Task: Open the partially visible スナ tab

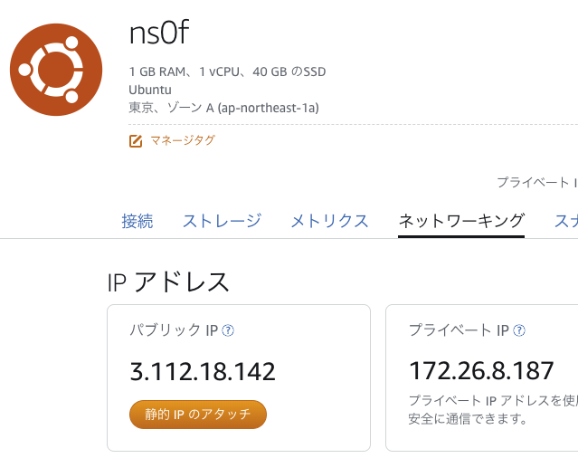Action: tap(565, 221)
